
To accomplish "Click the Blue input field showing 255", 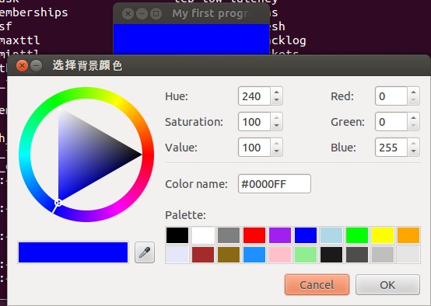I will click(391, 147).
